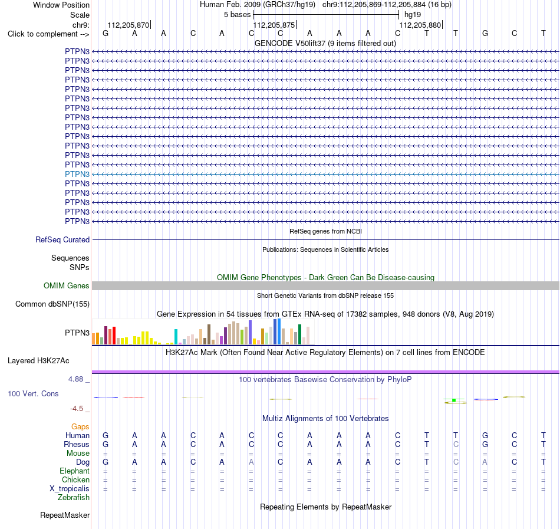Click the 112,205,880 coordinate marker
Viewport: 560px width, 529px height.
click(x=420, y=25)
